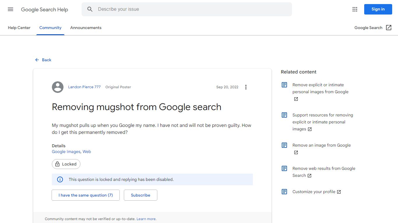398x223 pixels.
Task: Click the back arrow to return
Action: pyautogui.click(x=37, y=60)
